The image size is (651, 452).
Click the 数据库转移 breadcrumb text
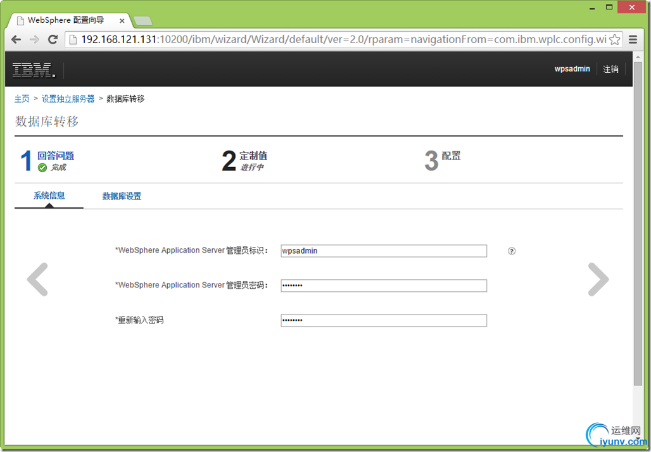[x=125, y=99]
